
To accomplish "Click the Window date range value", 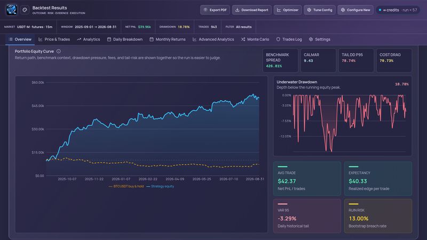I will pos(96,27).
